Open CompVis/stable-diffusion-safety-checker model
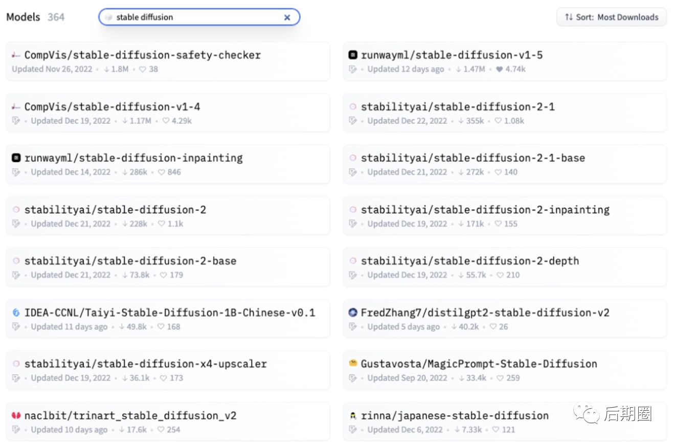This screenshot has width=674, height=443. pos(168,61)
